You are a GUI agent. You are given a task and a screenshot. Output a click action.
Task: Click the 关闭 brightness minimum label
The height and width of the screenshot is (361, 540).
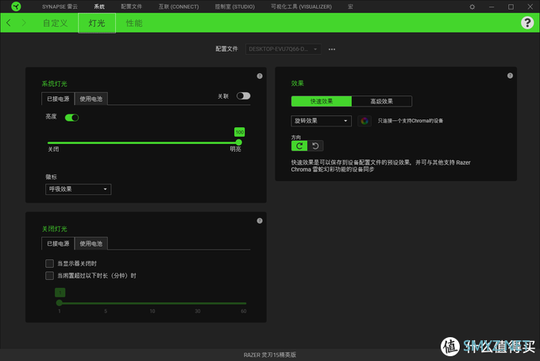[x=53, y=149]
